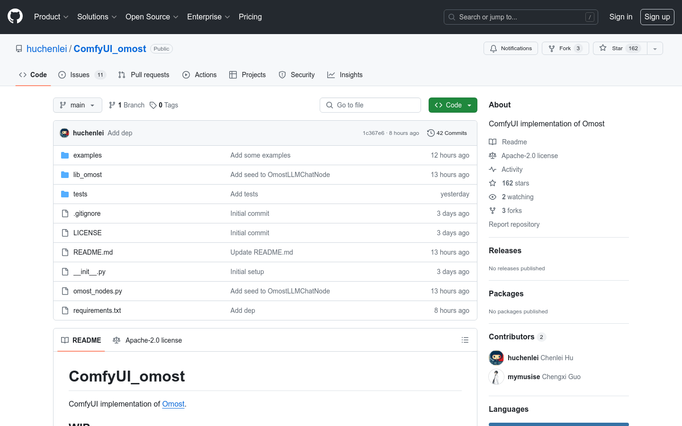Expand the main branch dropdown
The height and width of the screenshot is (426, 682).
pyautogui.click(x=78, y=105)
